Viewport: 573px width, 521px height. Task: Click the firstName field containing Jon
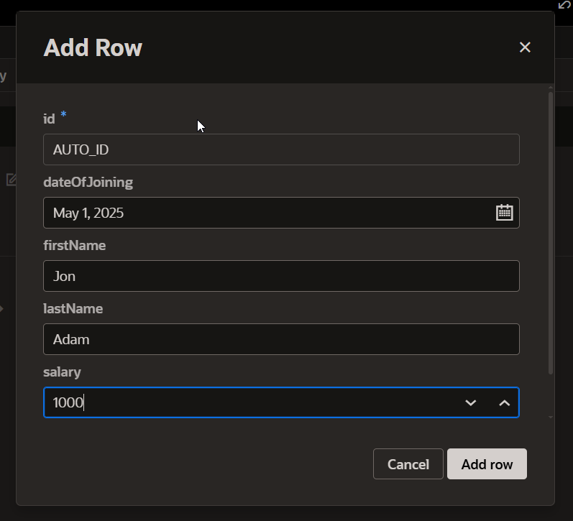[x=281, y=276]
